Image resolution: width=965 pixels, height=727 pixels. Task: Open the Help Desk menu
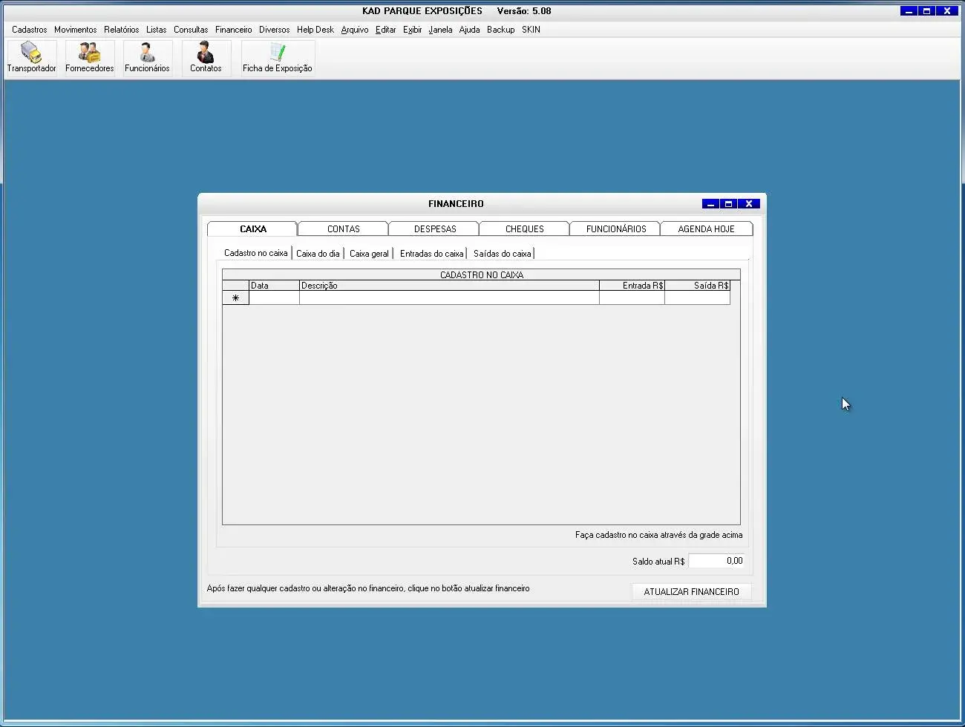point(315,30)
